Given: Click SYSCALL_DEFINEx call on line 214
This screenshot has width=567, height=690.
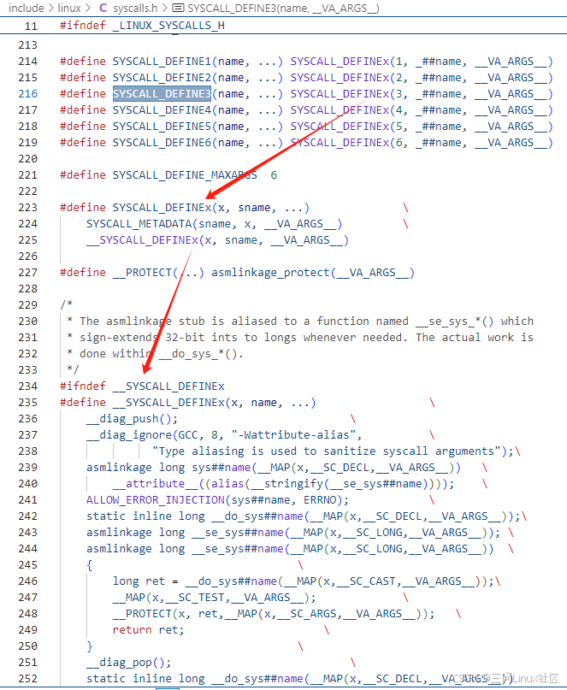Looking at the screenshot, I should click(340, 62).
